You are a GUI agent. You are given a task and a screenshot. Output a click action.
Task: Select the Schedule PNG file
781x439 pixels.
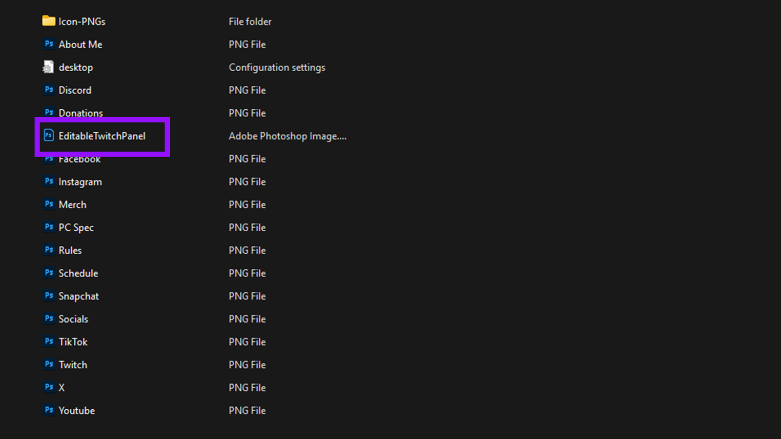click(x=78, y=273)
